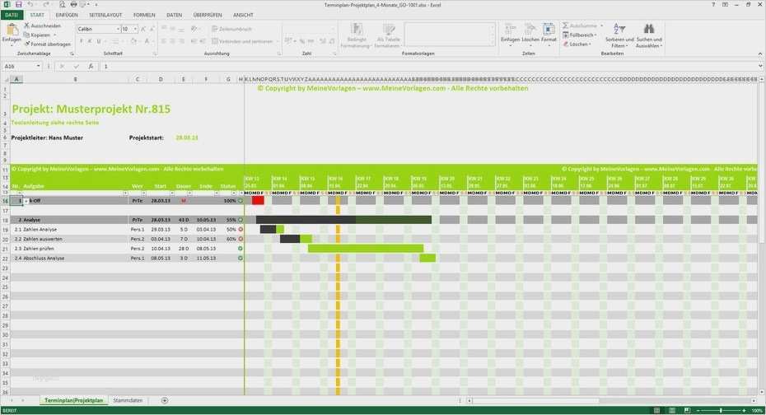
Task: Click the Save icon in quick access toolbar
Action: [x=19, y=4]
